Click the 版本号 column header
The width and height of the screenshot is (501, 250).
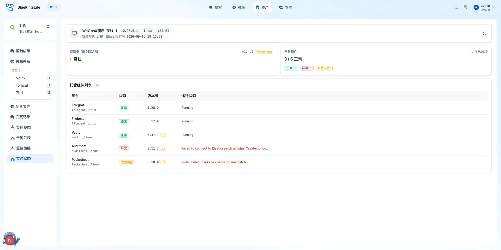pos(153,96)
